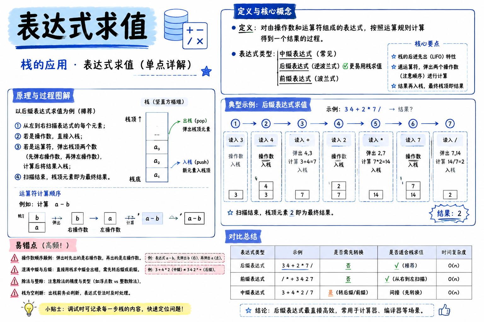Click the 是否需先转换 table header
Screen dimensions: 484x322
pos(349,252)
